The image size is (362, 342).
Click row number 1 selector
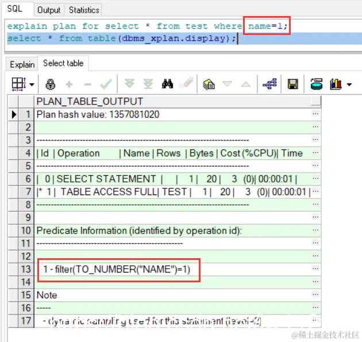click(26, 114)
